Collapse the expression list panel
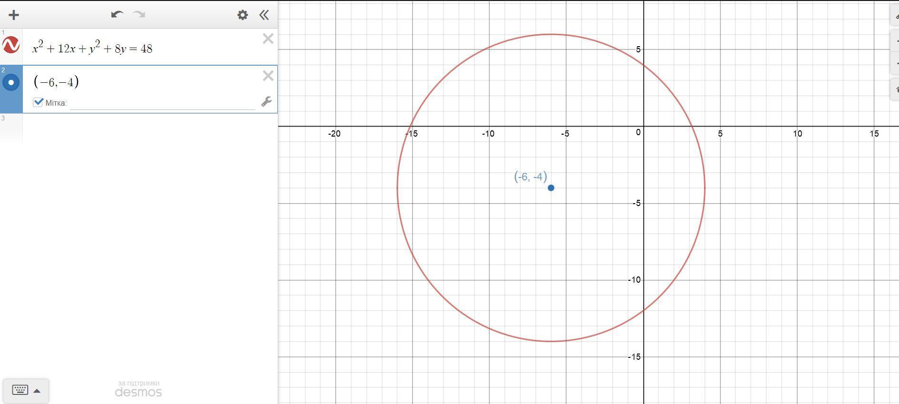The height and width of the screenshot is (404, 899). point(264,15)
